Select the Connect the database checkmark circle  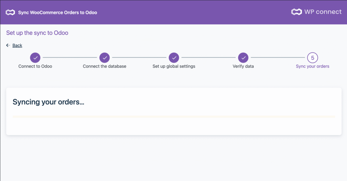(104, 58)
